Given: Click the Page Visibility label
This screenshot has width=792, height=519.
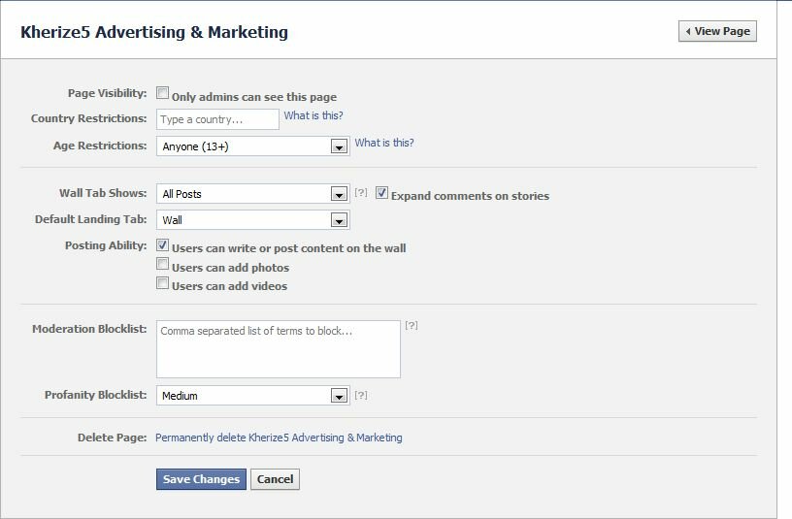Looking at the screenshot, I should pyautogui.click(x=107, y=93).
